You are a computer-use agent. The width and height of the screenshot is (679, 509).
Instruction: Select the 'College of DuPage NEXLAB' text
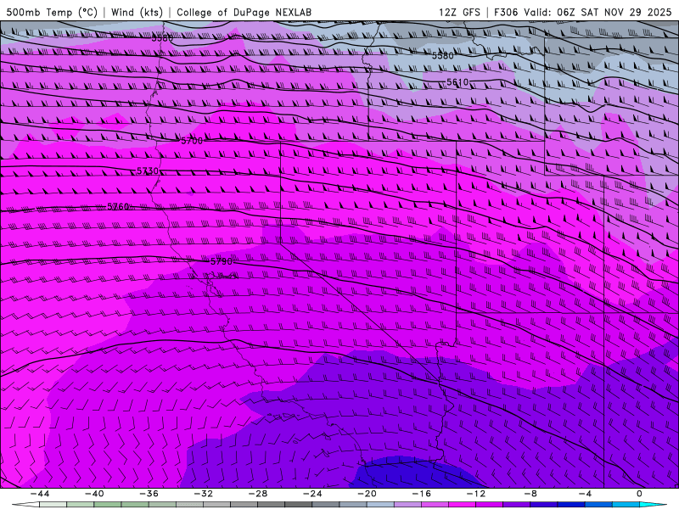(x=244, y=12)
